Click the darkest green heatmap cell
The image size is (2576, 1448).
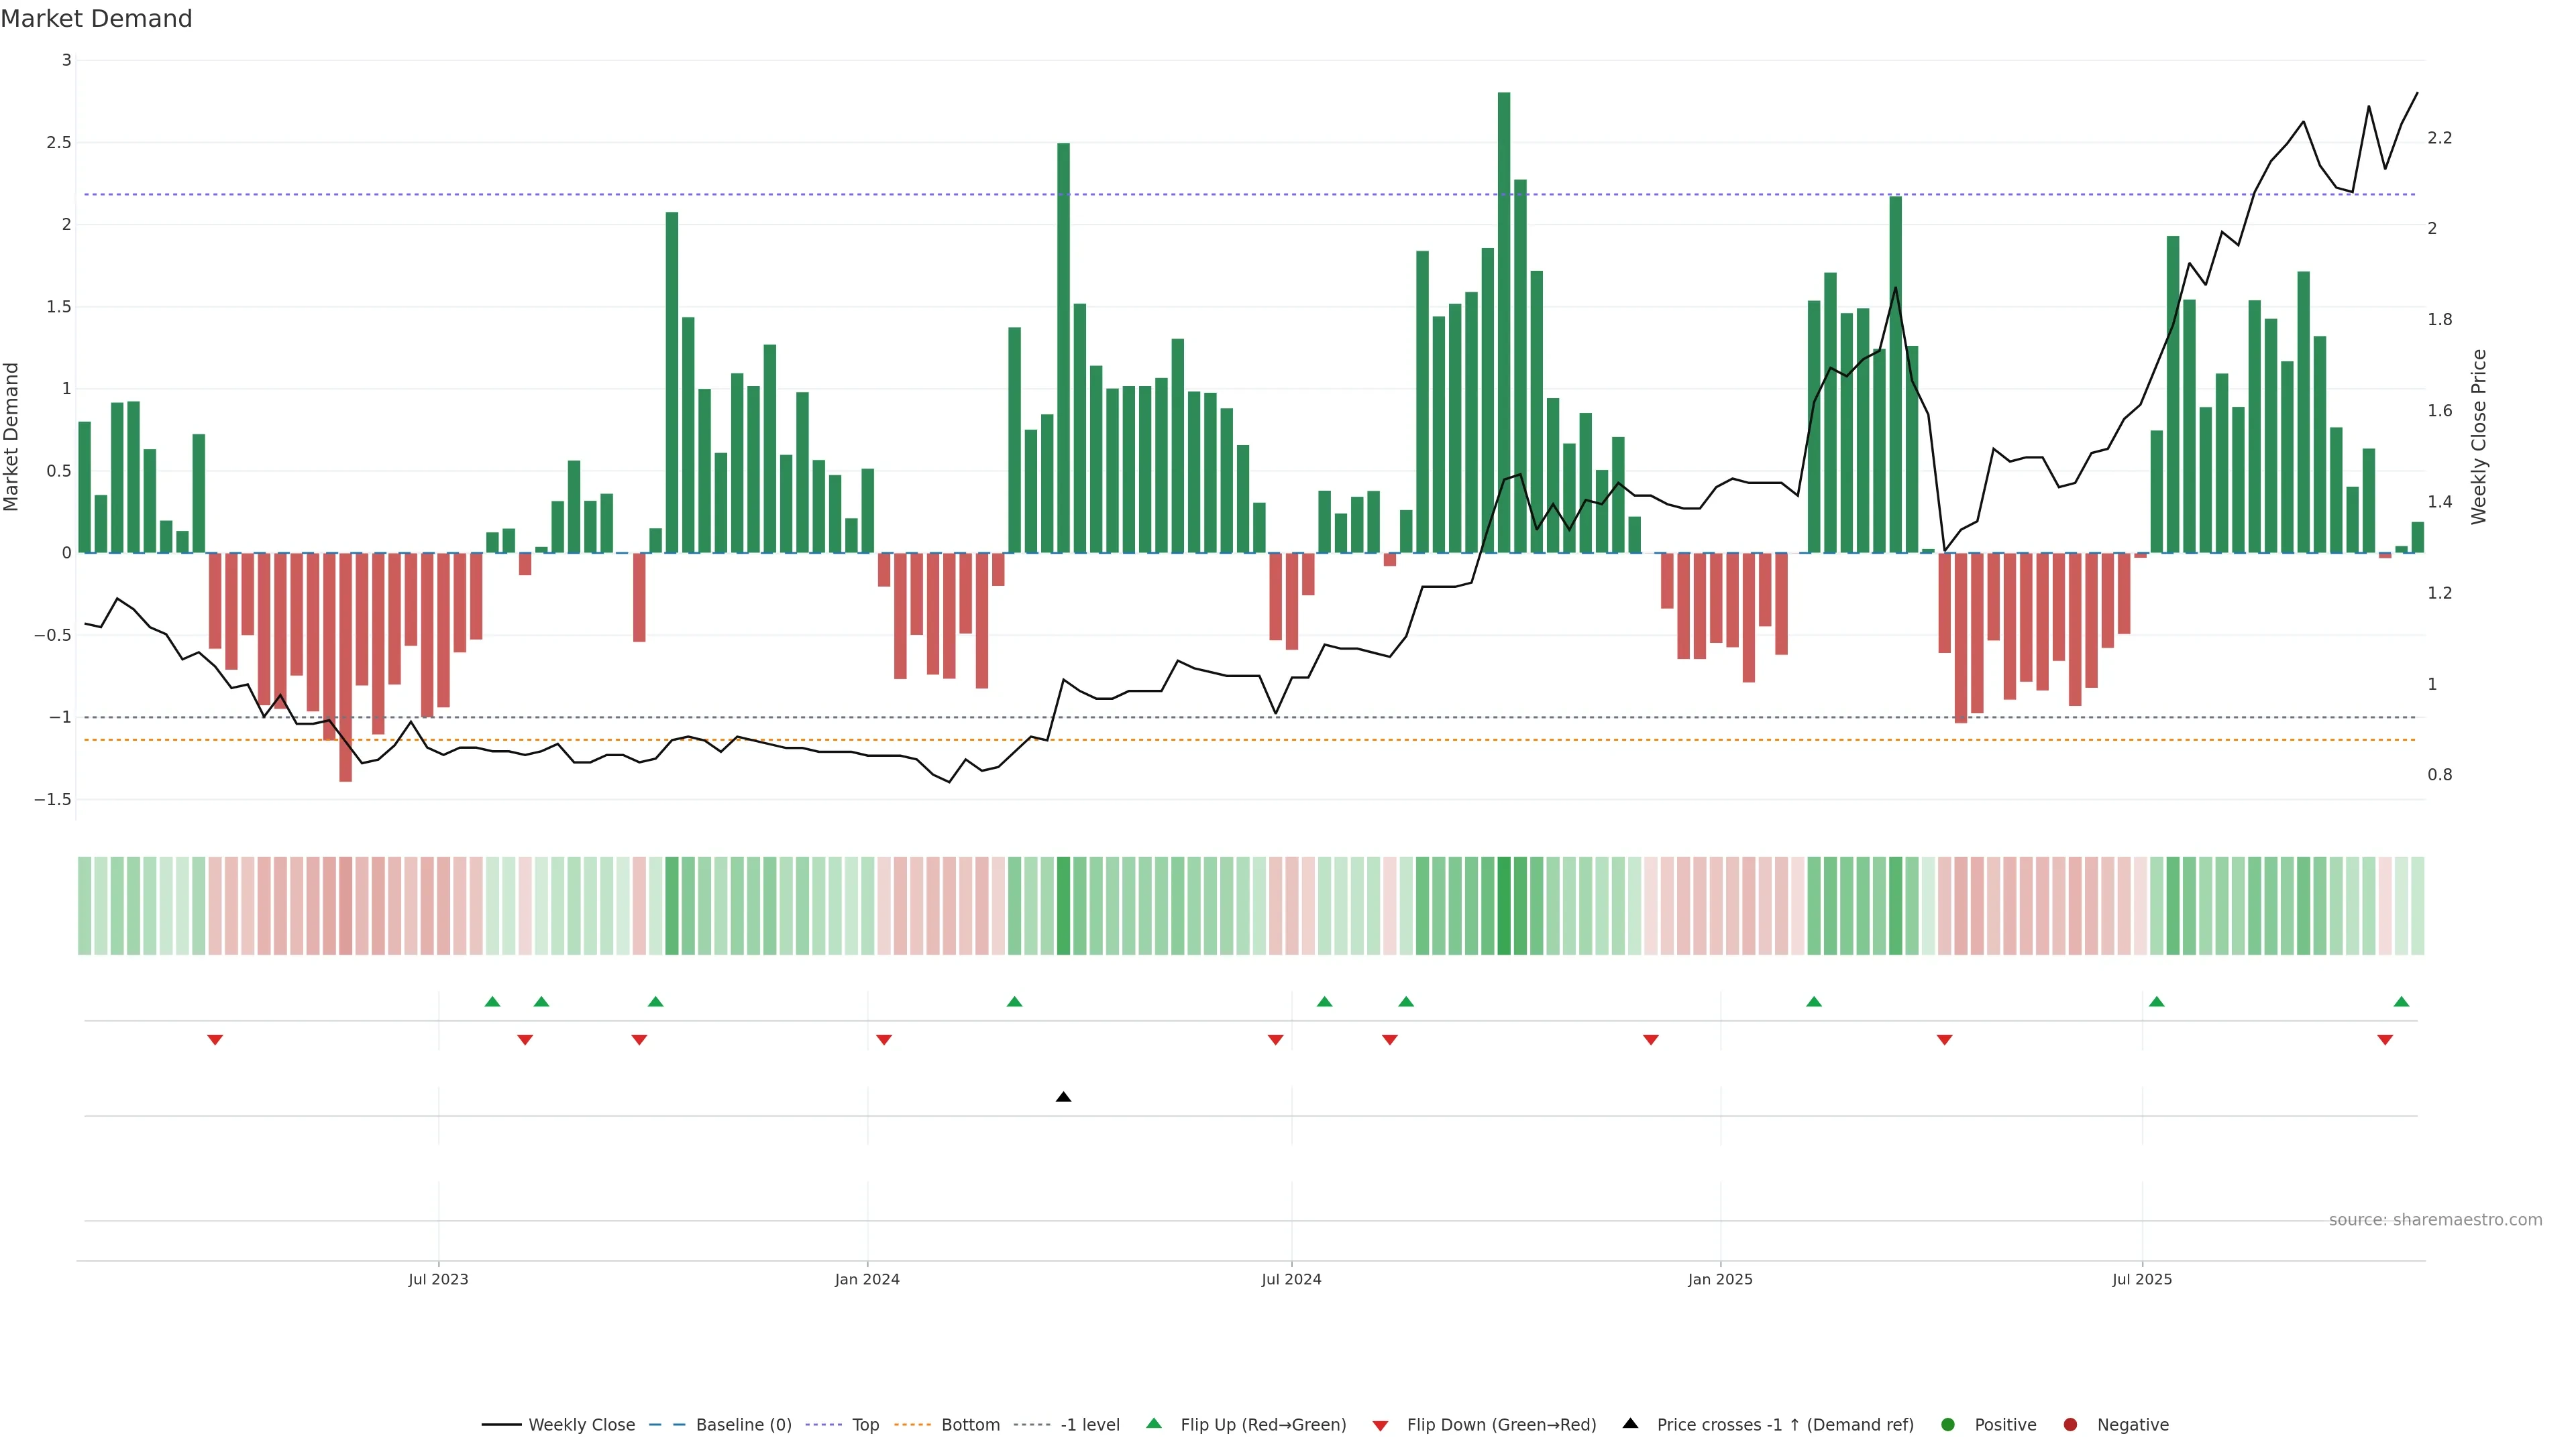[1504, 906]
